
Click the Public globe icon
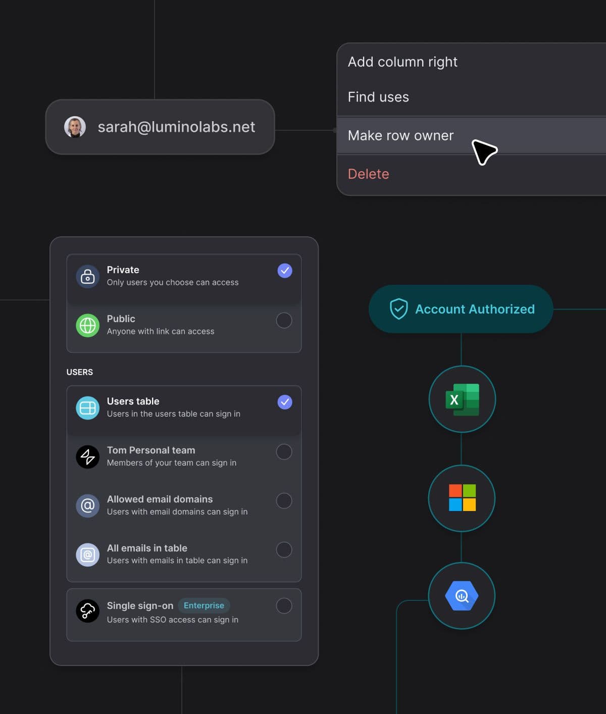[88, 326]
